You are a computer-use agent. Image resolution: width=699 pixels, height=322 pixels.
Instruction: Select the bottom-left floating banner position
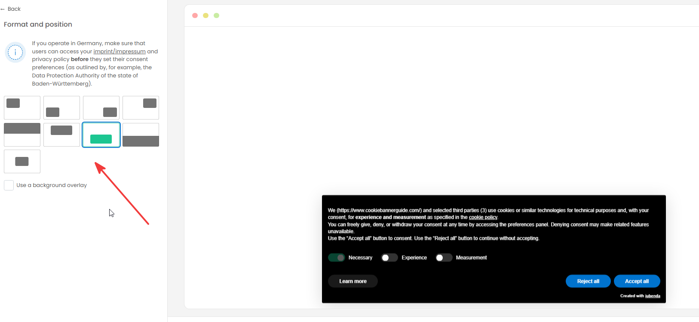pyautogui.click(x=61, y=107)
